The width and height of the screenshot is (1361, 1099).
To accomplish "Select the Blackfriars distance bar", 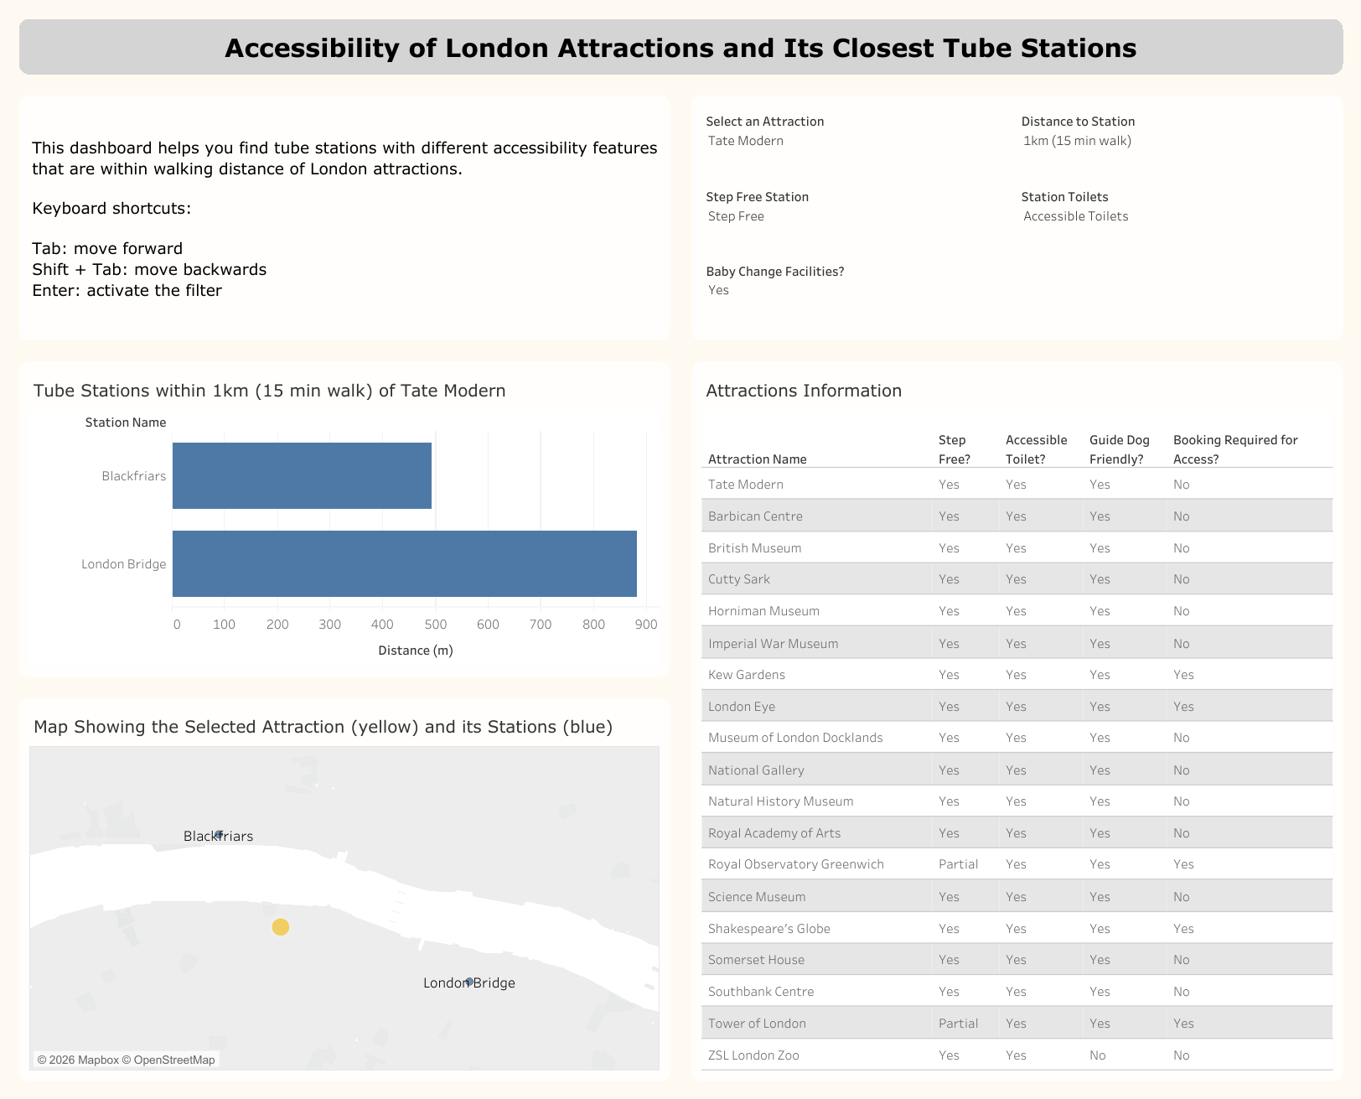I will tap(302, 475).
